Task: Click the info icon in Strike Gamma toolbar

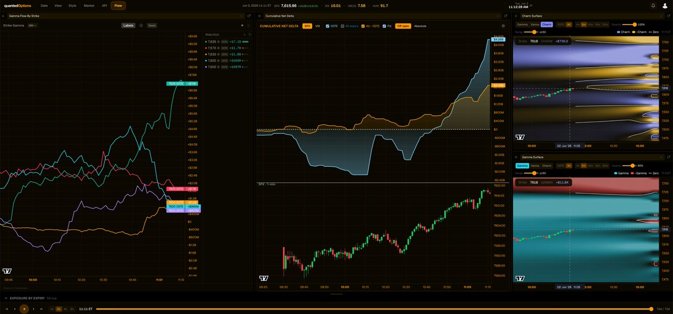Action: (x=248, y=25)
